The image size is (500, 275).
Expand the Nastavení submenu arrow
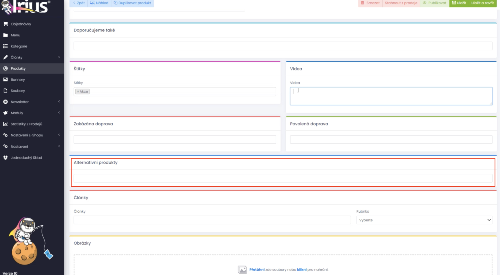click(59, 146)
